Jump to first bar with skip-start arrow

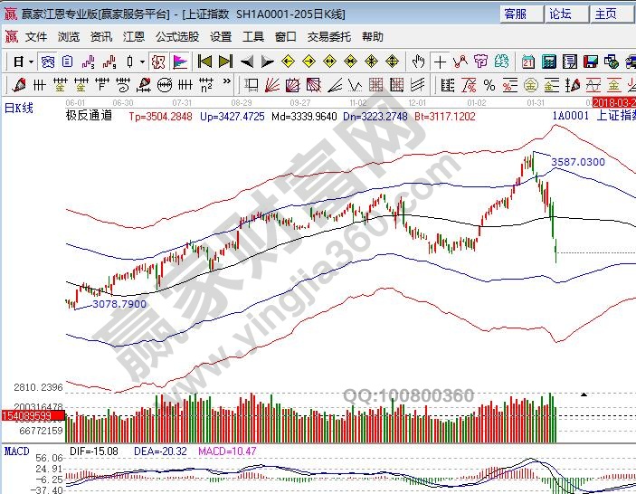point(204,62)
